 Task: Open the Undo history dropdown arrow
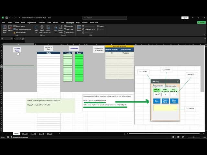tap(12, 18)
